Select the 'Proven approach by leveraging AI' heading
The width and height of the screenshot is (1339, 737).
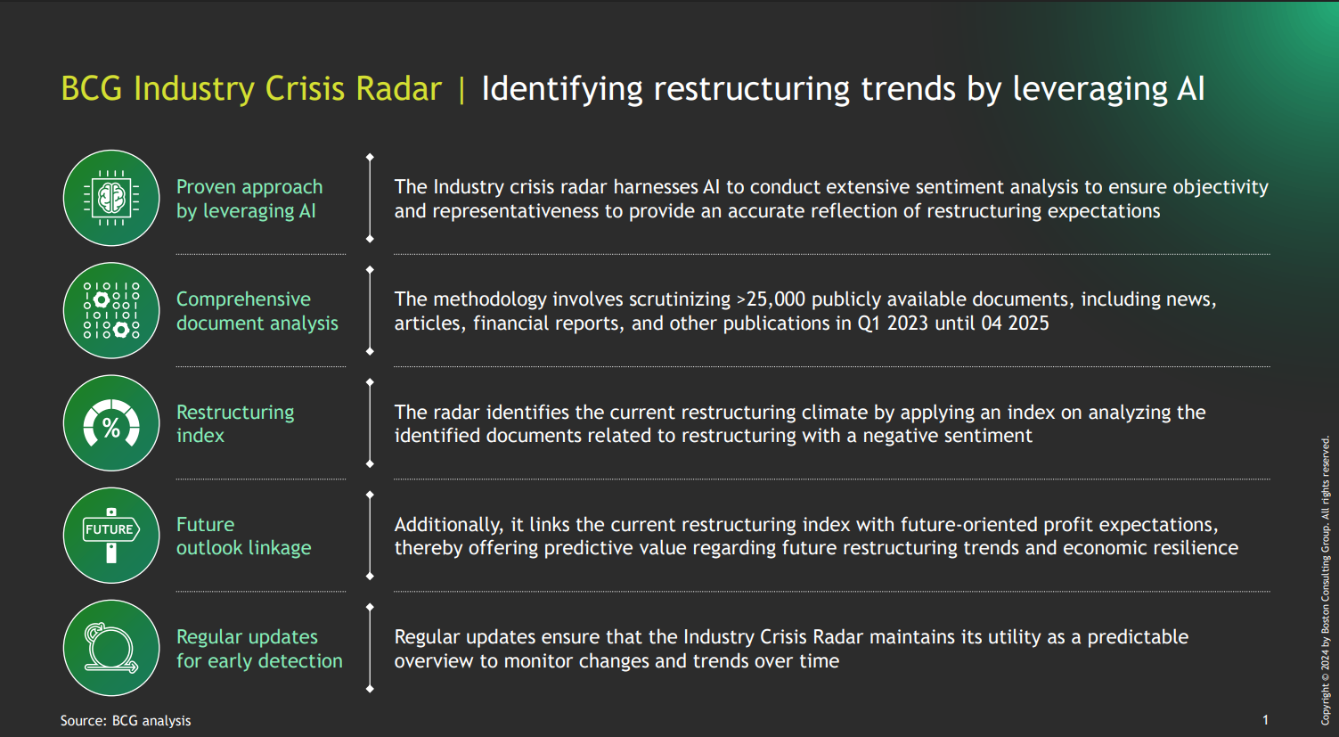[249, 199]
